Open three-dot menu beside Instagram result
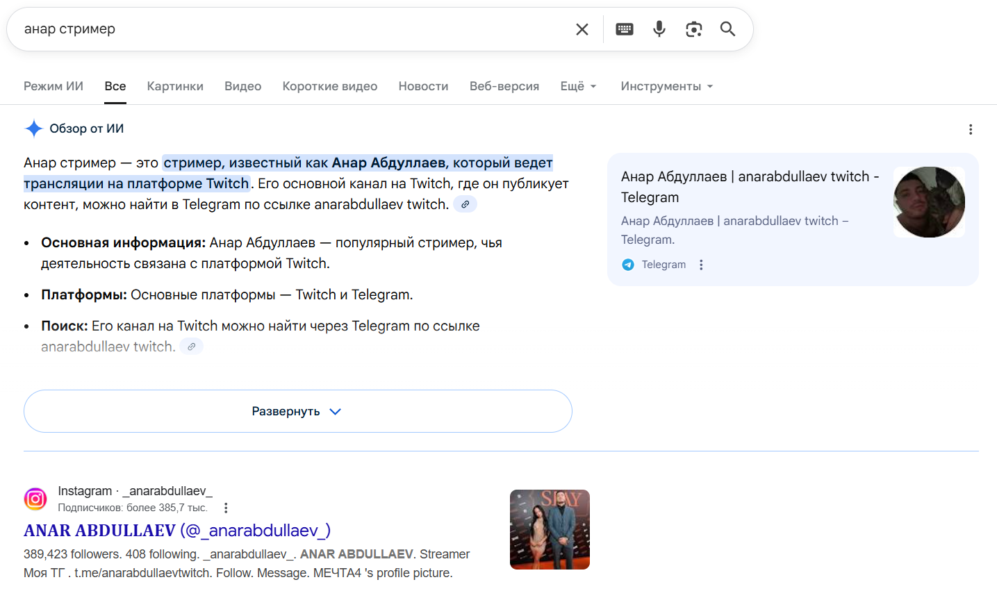 pos(226,508)
